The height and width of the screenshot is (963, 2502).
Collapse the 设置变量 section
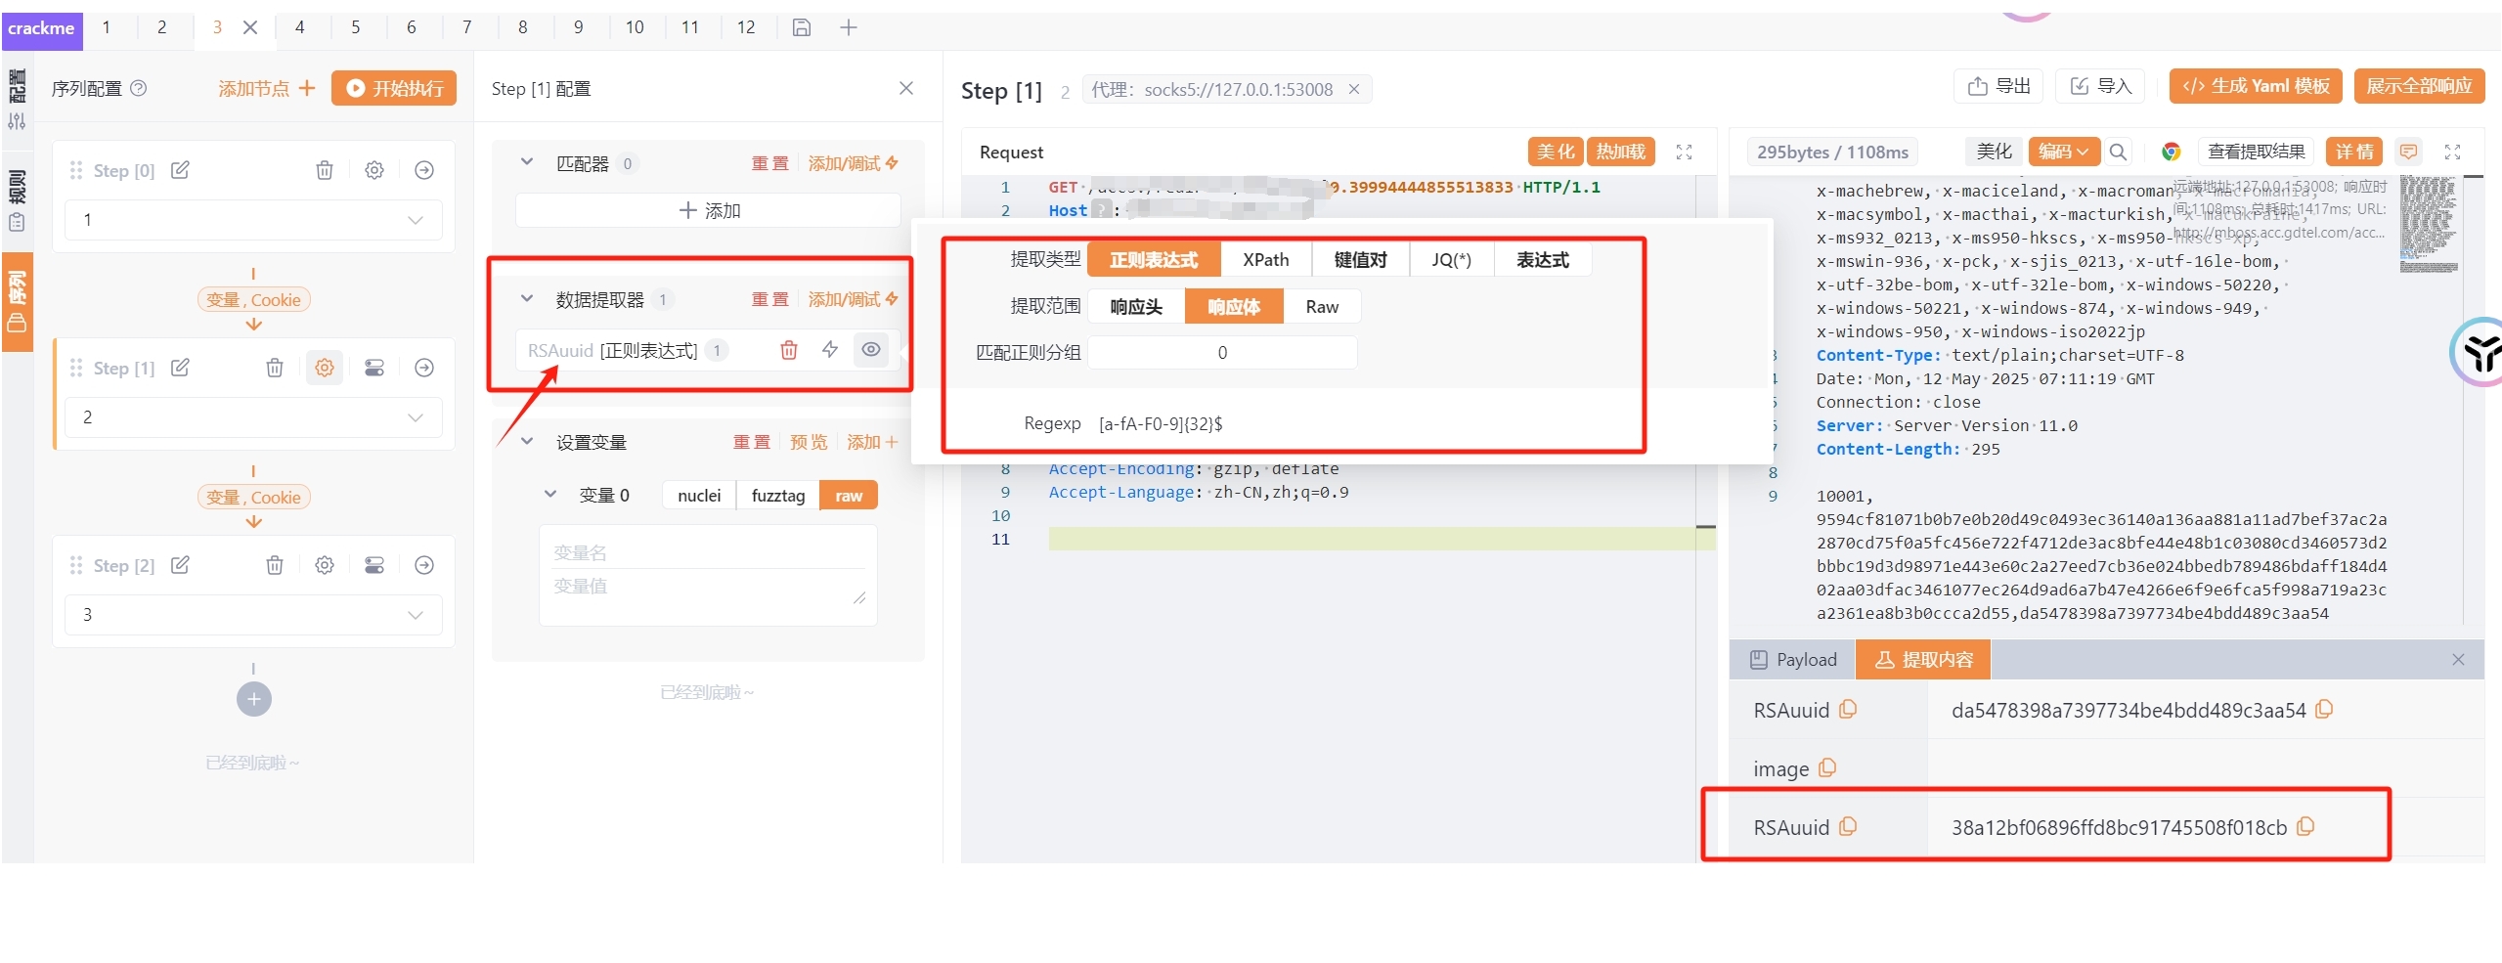coord(527,441)
